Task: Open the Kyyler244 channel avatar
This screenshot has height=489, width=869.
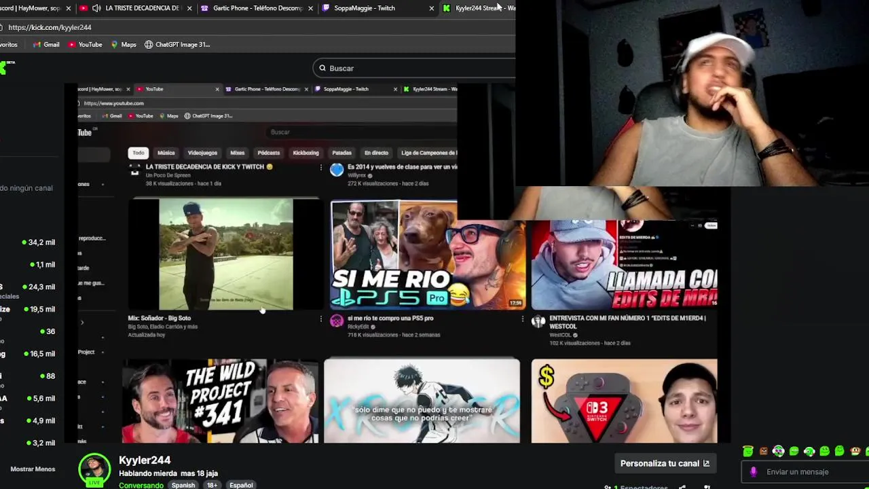Action: pos(94,469)
